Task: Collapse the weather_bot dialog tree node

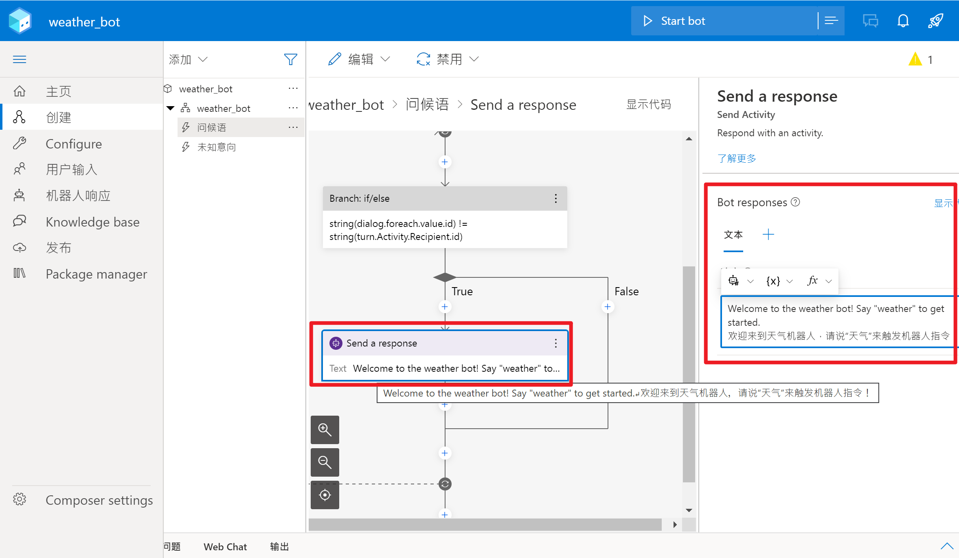Action: (x=171, y=108)
